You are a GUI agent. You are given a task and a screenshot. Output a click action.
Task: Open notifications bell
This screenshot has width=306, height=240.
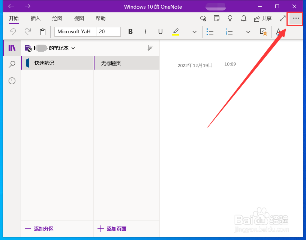tap(243, 18)
